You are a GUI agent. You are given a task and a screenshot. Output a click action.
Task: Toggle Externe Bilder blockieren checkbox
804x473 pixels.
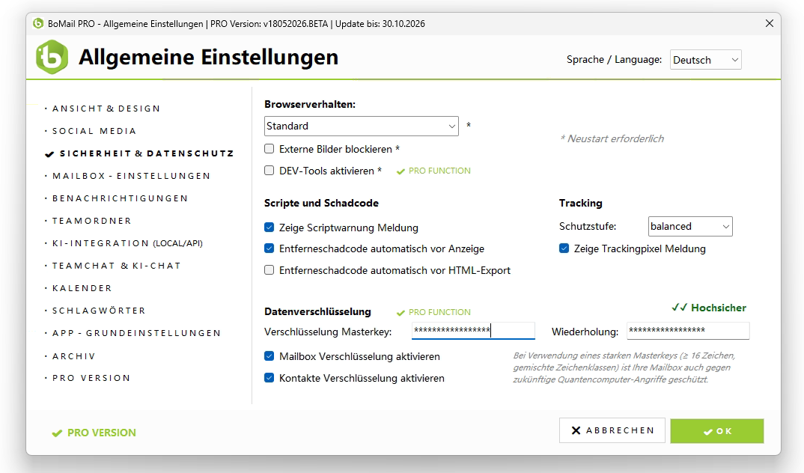[269, 149]
